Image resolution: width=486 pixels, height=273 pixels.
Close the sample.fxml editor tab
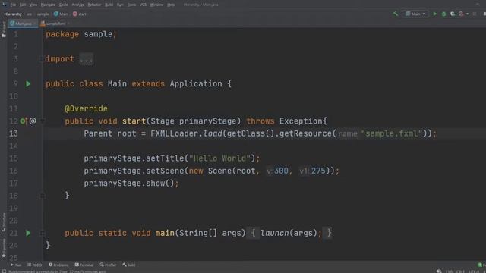coord(68,24)
